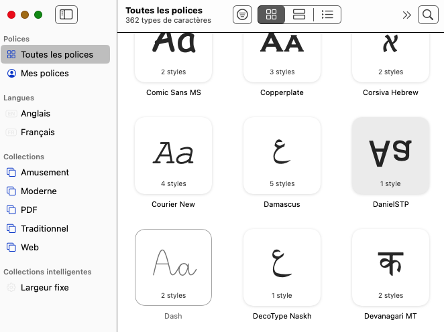Switch to grid view mode

(271, 15)
